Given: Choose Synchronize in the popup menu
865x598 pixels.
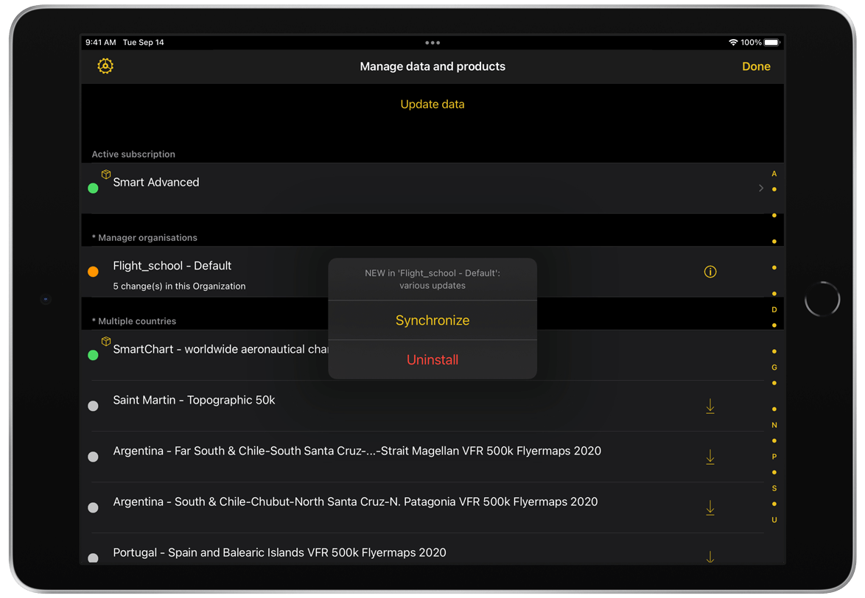Looking at the screenshot, I should 432,320.
